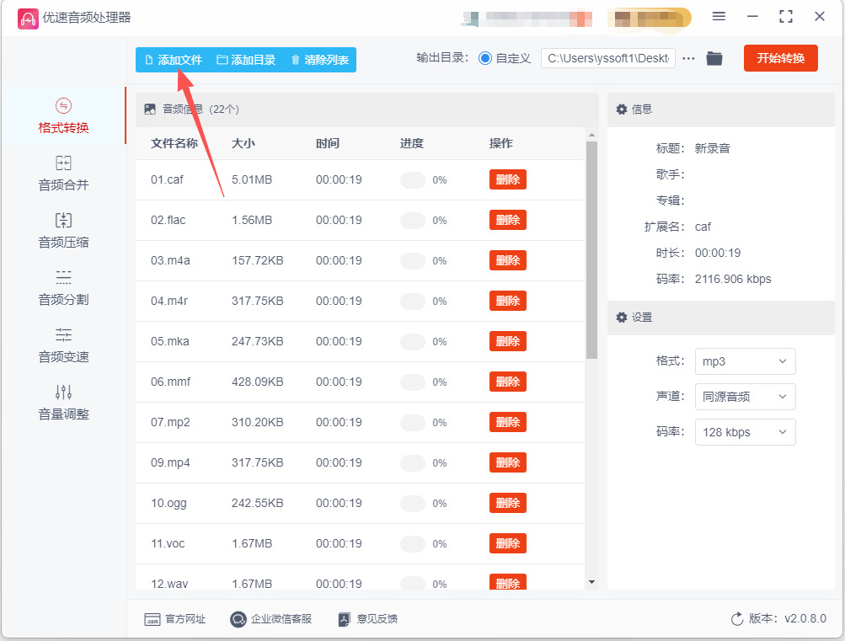
Task: Delete the 06.mmf file row
Action: 508,382
